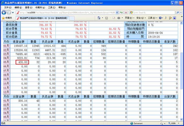The width and height of the screenshot is (184, 126).
Task: Click the Refresh page icon
Action: tap(121, 13)
